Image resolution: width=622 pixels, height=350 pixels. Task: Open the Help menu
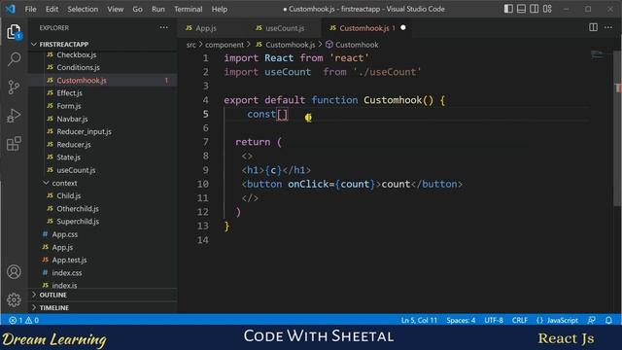tap(219, 9)
